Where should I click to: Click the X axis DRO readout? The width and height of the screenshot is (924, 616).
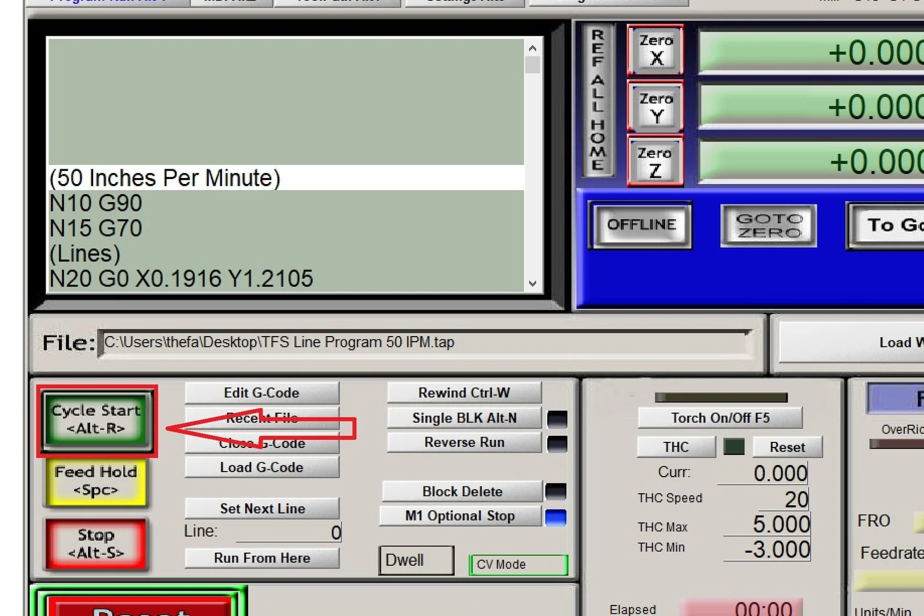coord(812,52)
